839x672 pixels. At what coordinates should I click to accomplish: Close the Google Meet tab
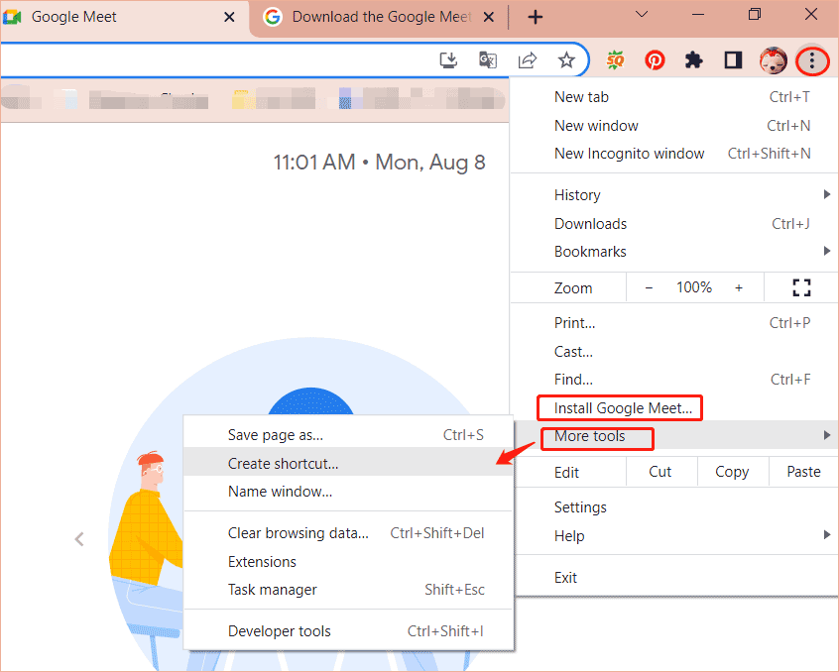point(229,17)
